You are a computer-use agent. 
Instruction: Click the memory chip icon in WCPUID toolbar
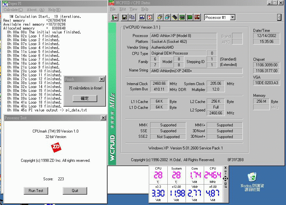[175, 18]
